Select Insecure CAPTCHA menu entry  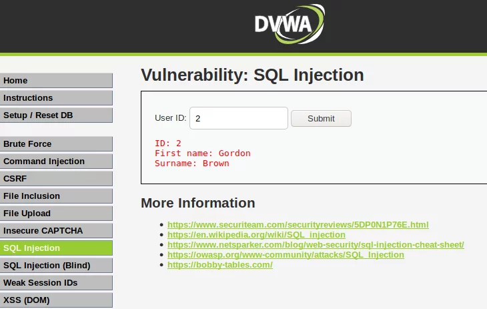click(56, 231)
